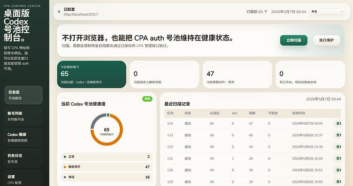Image resolution: width=353 pixels, height=186 pixels.
Task: Click the language dropdown chevron arrow
Action: tap(342, 11)
